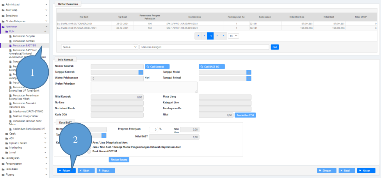Collapse the Komitmen menu section

click(x=46, y=27)
